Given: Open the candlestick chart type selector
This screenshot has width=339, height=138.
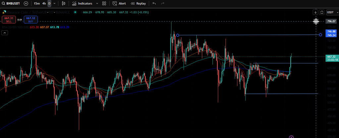Looking at the screenshot, I should click(x=64, y=3).
